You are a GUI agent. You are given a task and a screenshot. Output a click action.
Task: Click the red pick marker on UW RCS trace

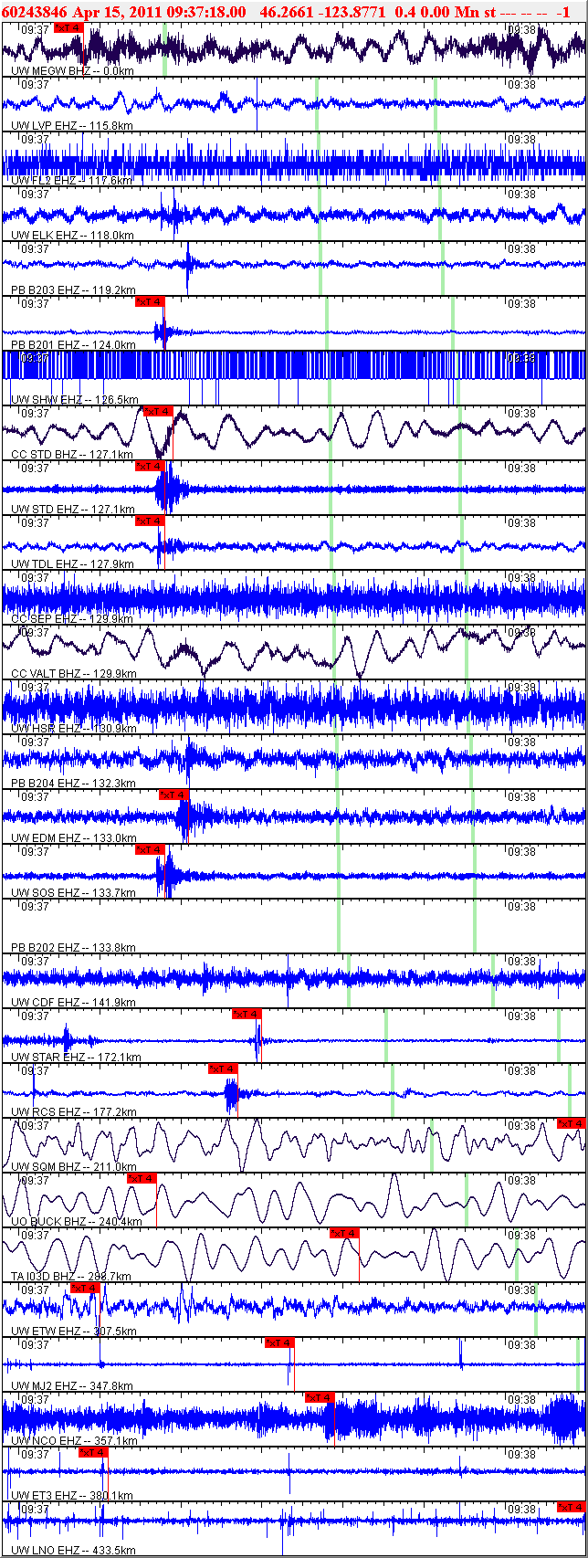223,1068
